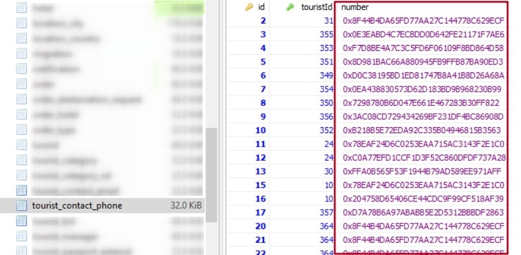
Task: Click the 32.0 KiB size of tourist_contact_phone
Action: (186, 206)
